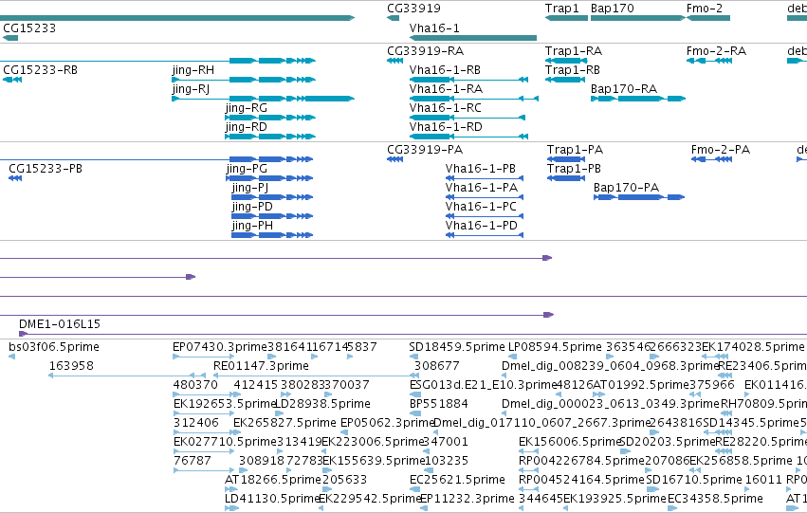Click transcript Vha16-1-RA label

446,89
